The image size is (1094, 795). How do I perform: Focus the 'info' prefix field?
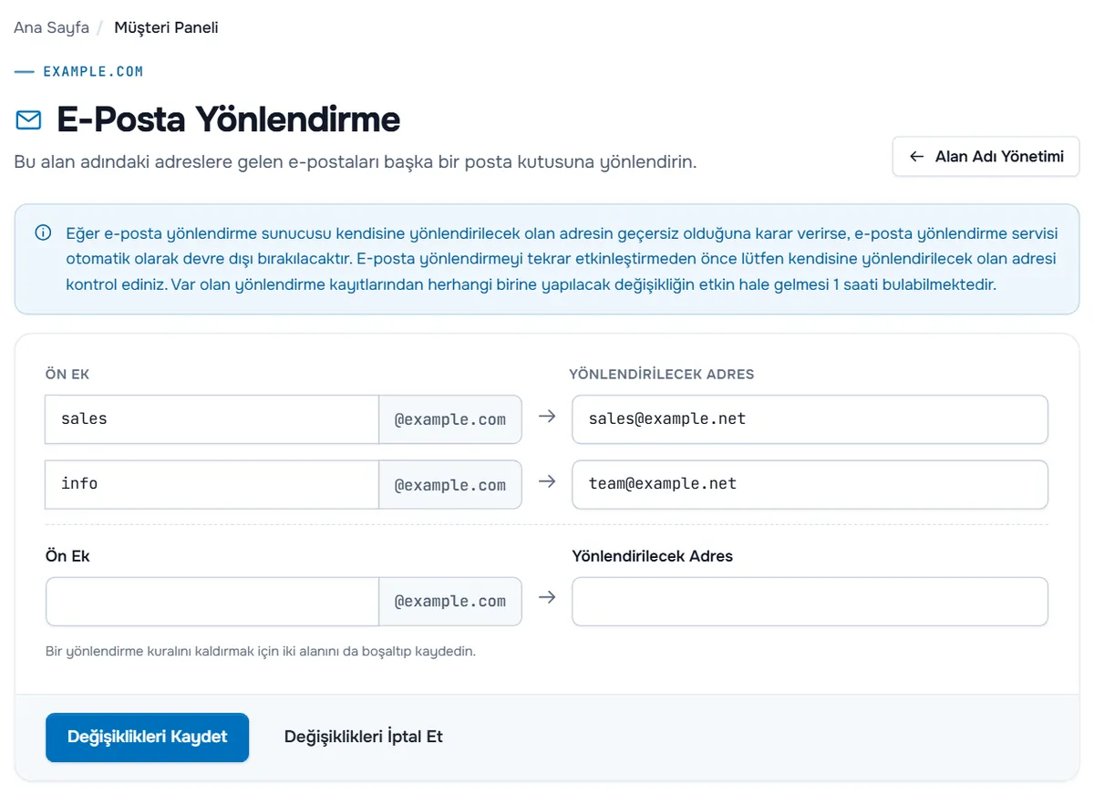click(212, 484)
